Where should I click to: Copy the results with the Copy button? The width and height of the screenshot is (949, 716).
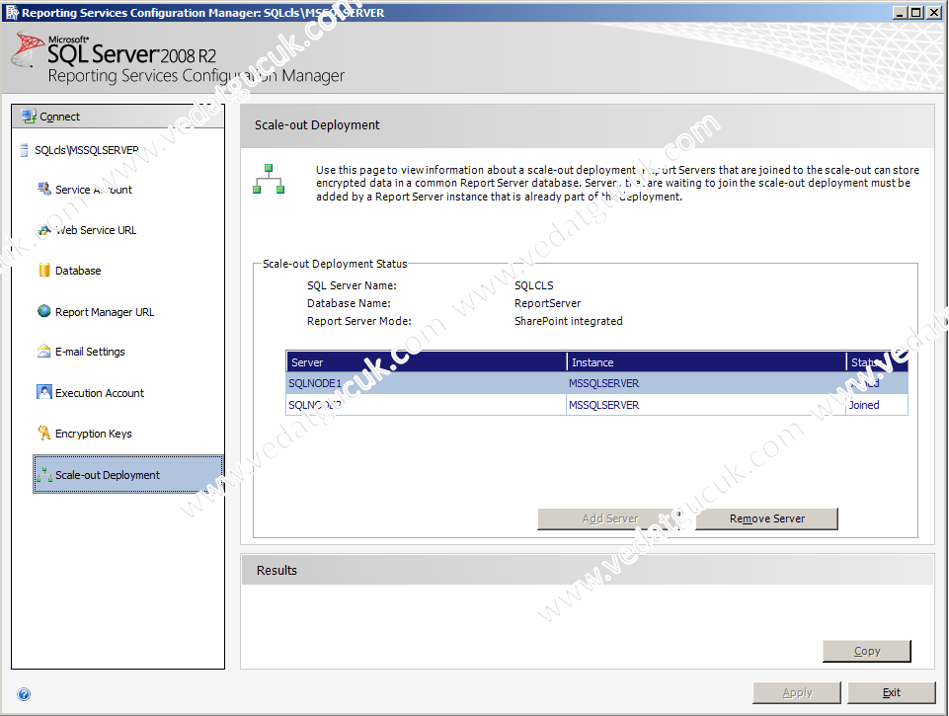tap(867, 651)
